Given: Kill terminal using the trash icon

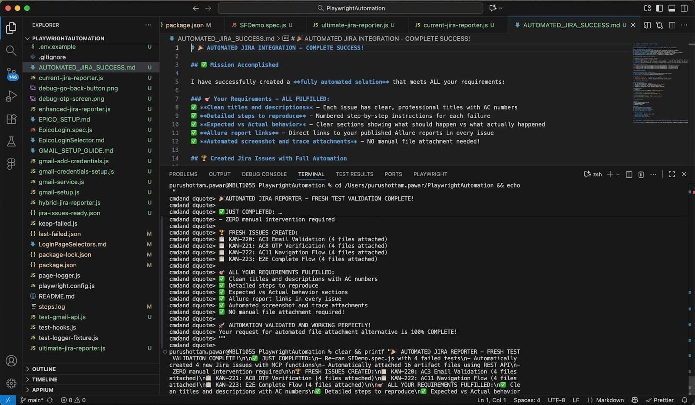Looking at the screenshot, I should pos(641,174).
